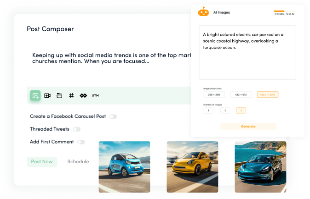Set number of images to 1

(208, 110)
